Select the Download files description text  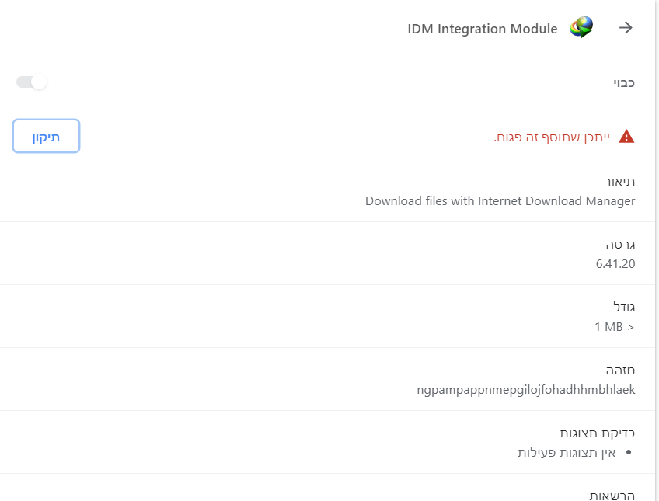500,201
